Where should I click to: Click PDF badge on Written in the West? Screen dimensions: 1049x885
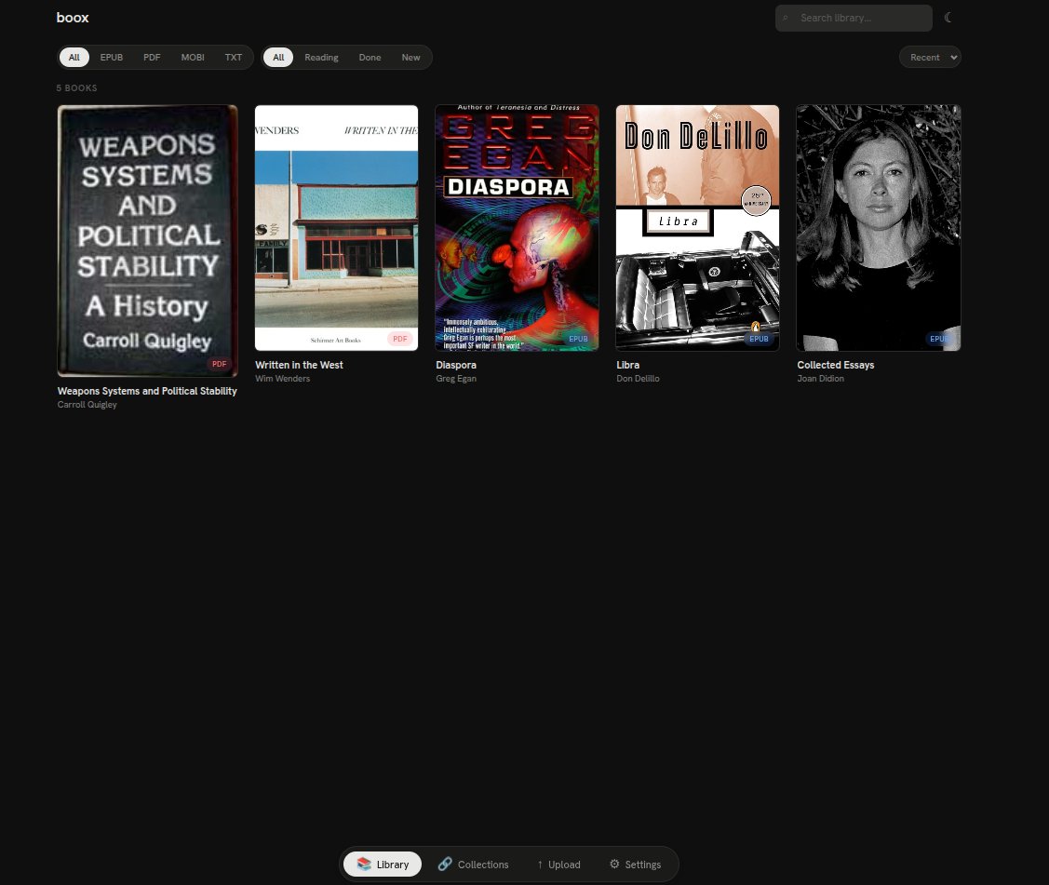(400, 339)
